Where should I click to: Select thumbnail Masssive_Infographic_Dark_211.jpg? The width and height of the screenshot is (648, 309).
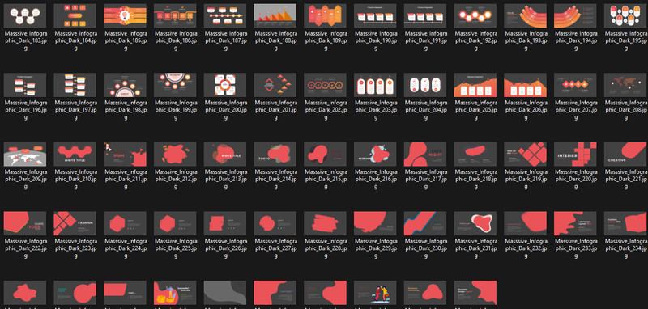click(125, 154)
